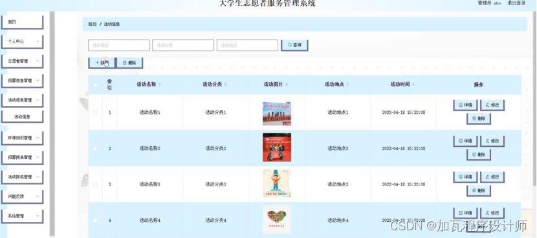Sort by the 活动图片 column sort icon

click(287, 85)
